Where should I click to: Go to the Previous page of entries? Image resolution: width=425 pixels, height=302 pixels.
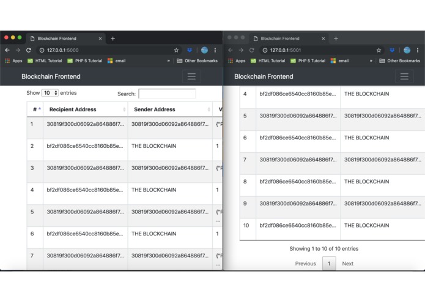pyautogui.click(x=306, y=263)
